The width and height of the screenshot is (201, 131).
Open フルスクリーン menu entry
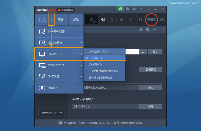point(59,54)
